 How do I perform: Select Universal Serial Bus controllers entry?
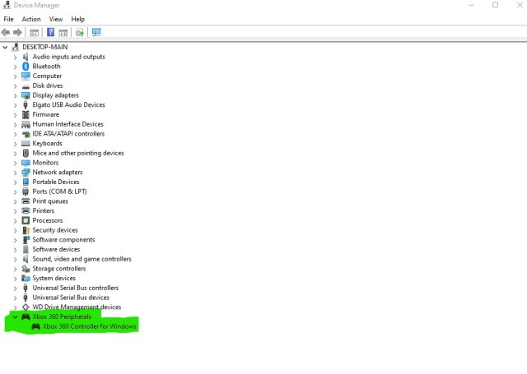click(75, 288)
